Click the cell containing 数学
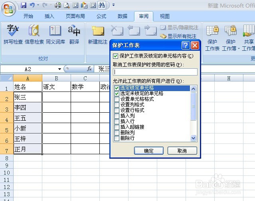 point(85,87)
